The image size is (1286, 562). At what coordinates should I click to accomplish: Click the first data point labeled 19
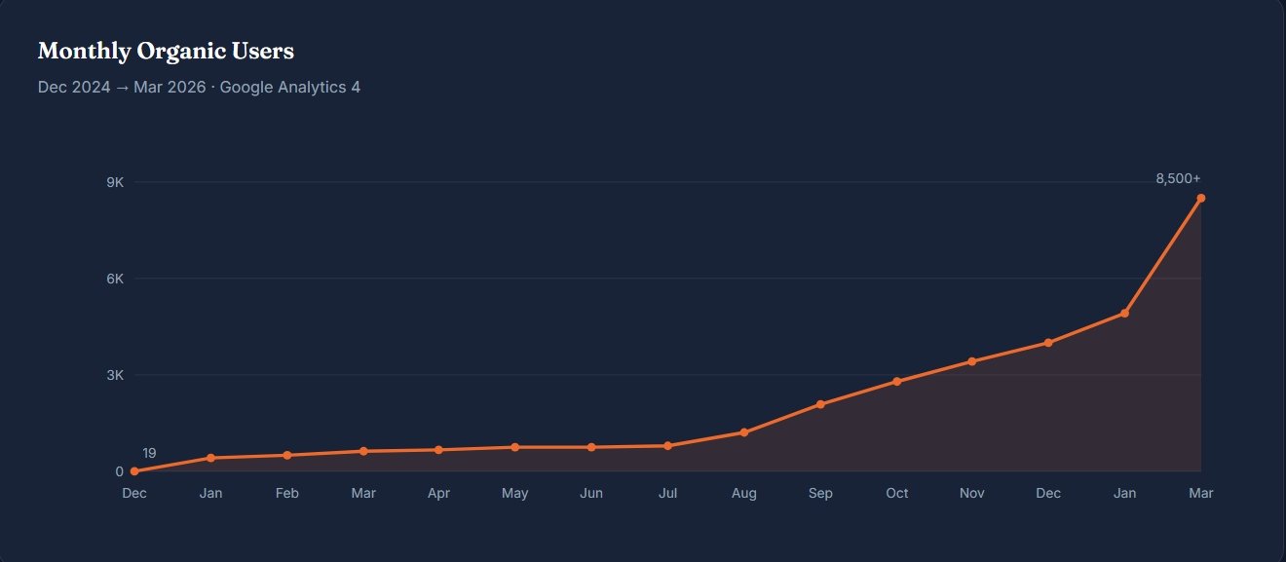tap(134, 471)
